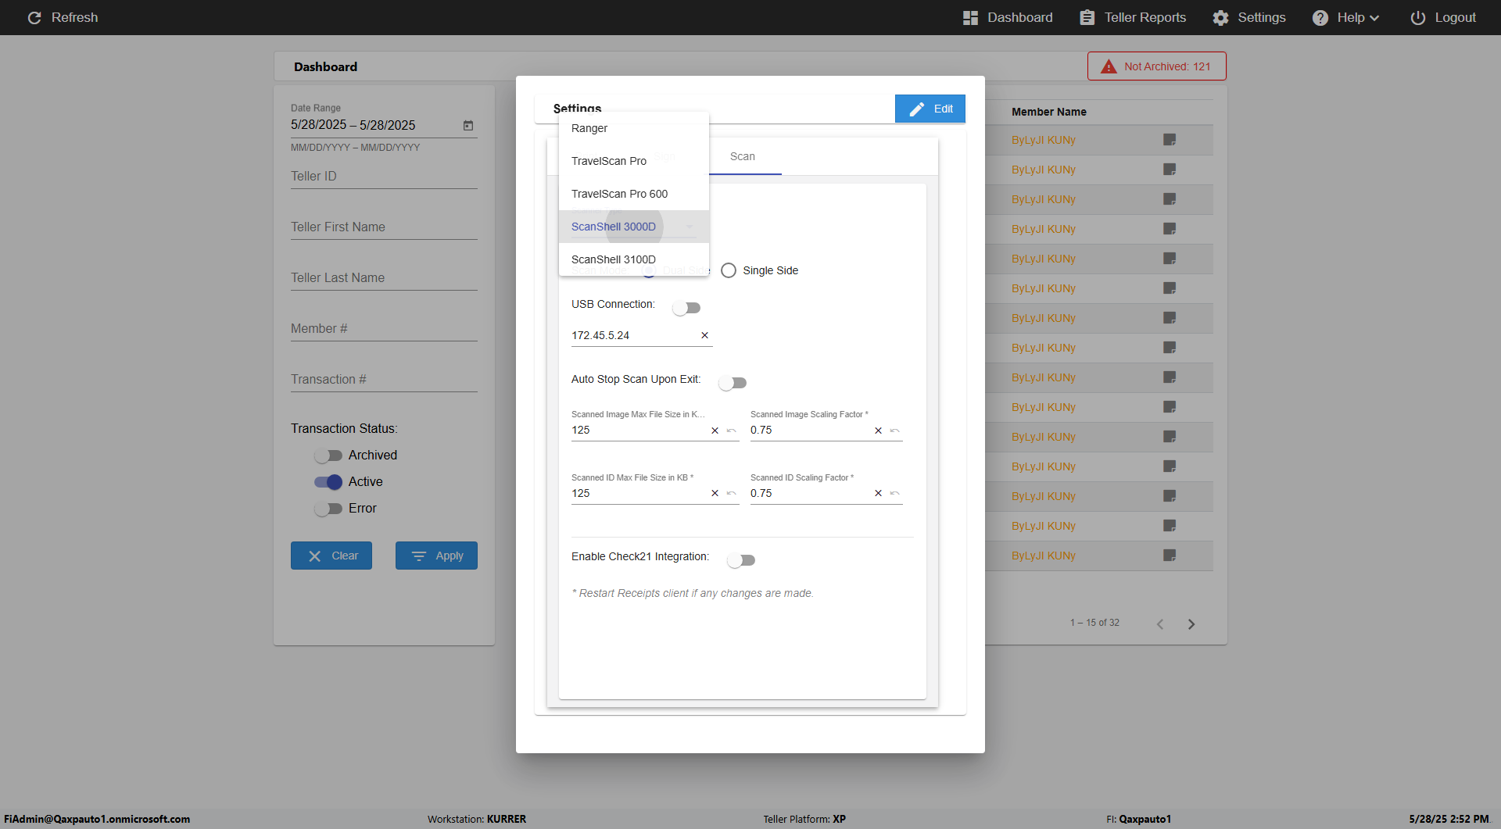This screenshot has width=1501, height=829.
Task: Click the FiAdmin@Qaxpauto1 account email text
Action: coord(97,819)
